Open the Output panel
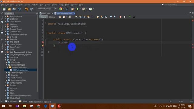This screenshot has height=109, width=194. [x=23, y=101]
